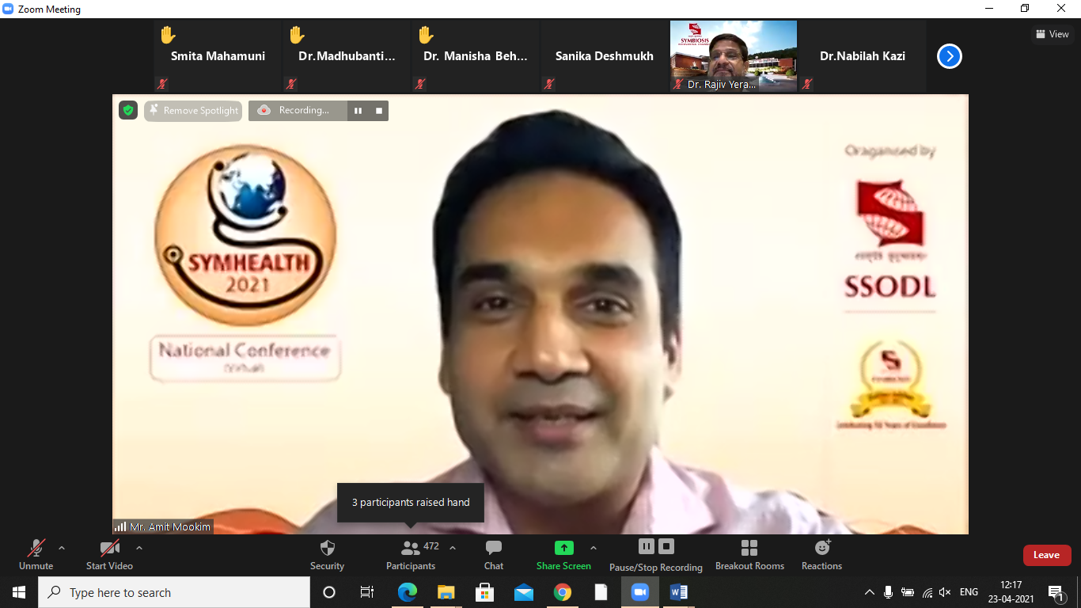Viewport: 1081px width, 608px height.
Task: Click the red Leave button
Action: [x=1046, y=555]
